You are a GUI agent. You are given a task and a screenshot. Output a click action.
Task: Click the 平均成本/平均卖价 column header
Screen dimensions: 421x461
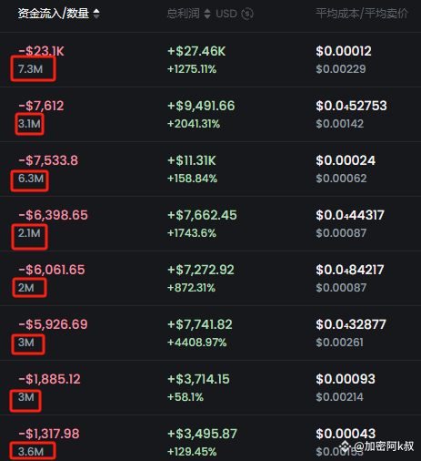[362, 14]
